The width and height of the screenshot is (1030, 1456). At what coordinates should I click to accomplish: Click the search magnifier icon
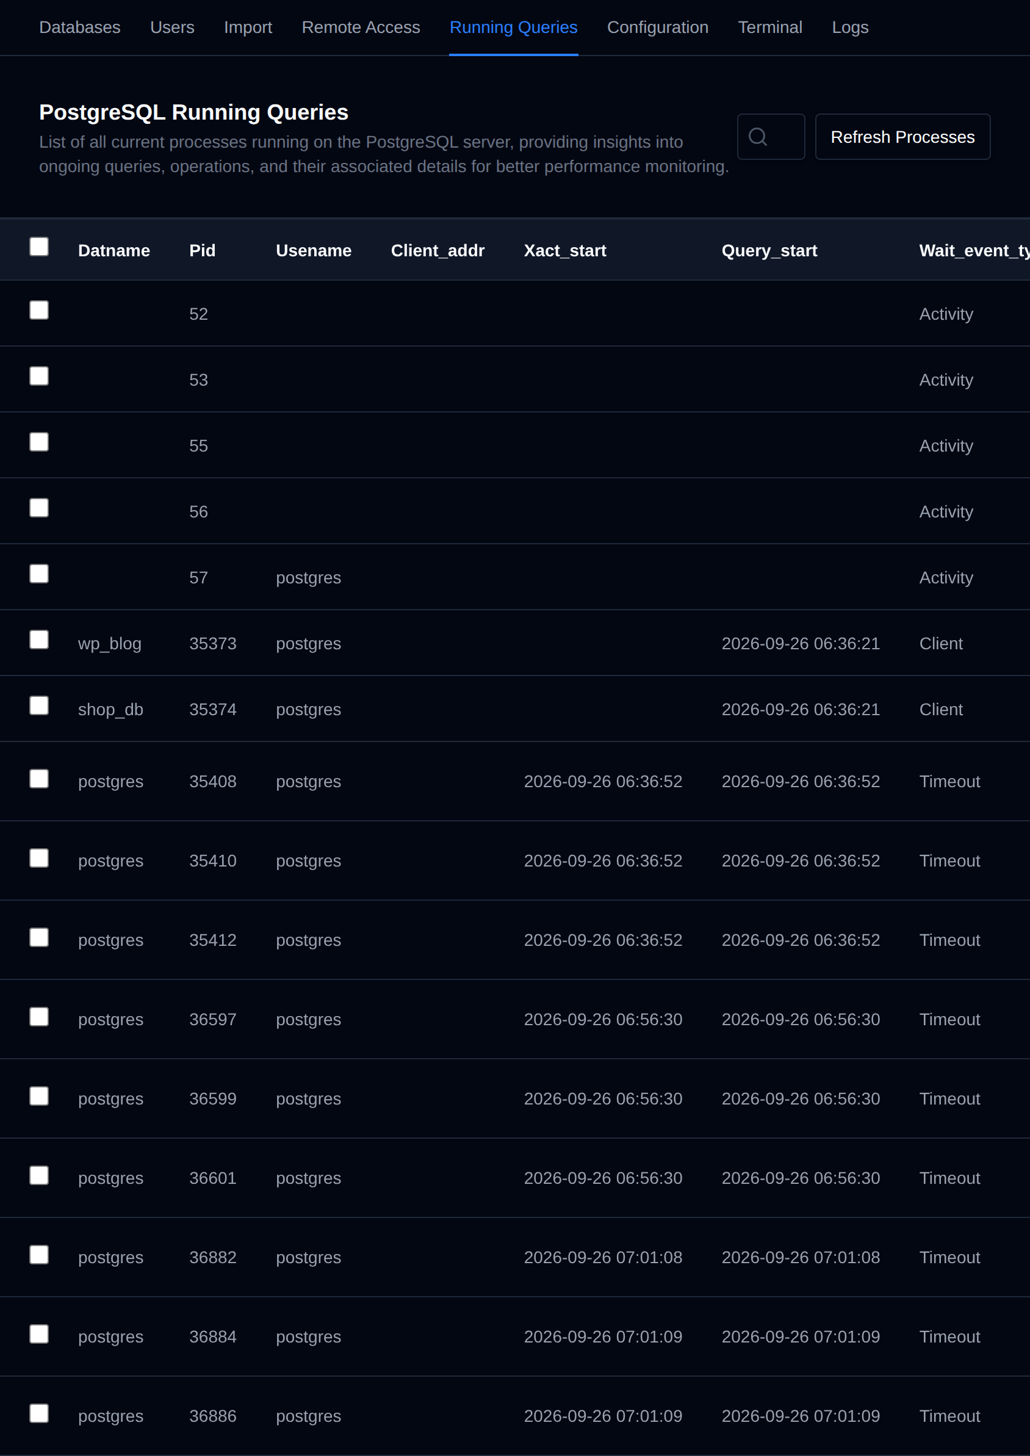[757, 136]
